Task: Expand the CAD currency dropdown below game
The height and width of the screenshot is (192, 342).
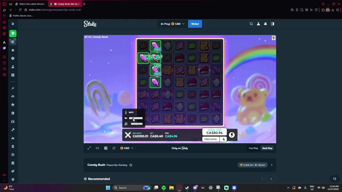Action: (x=127, y=148)
